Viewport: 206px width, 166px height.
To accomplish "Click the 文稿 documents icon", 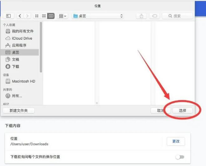I will (8, 59).
